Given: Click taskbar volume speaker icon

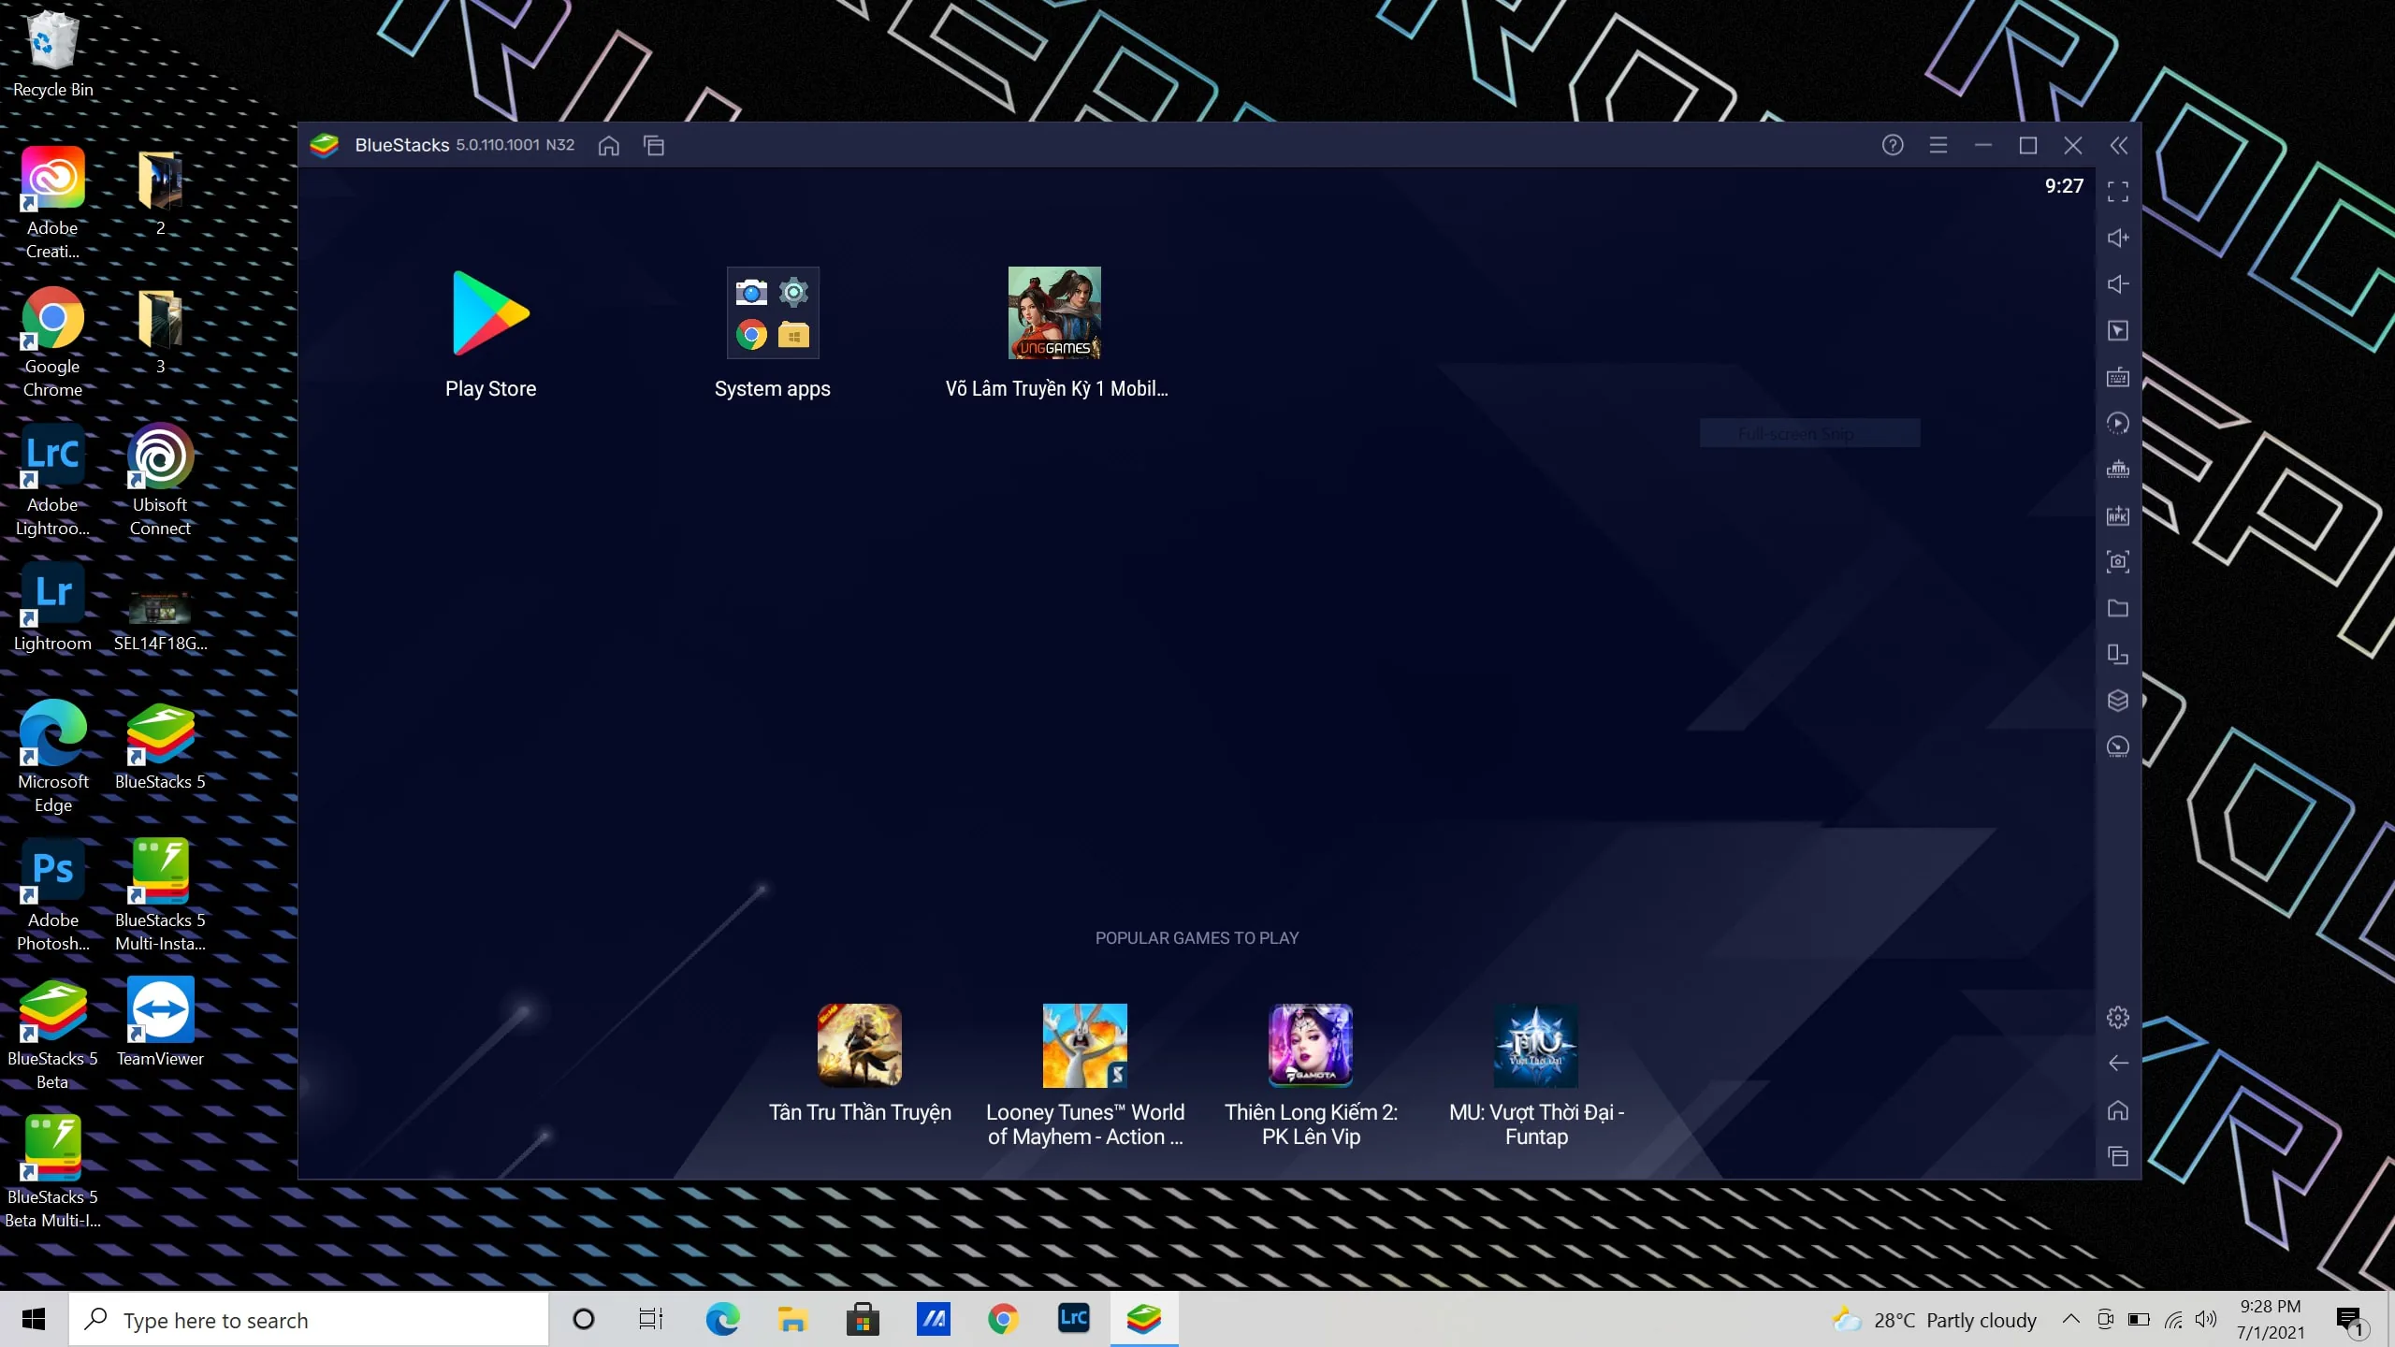Looking at the screenshot, I should pos(2206,1320).
